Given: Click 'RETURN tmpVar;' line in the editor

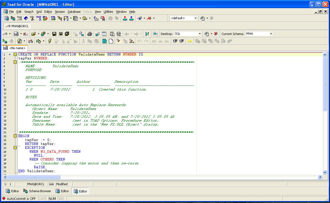Looking at the screenshot, I should pyautogui.click(x=40, y=144).
